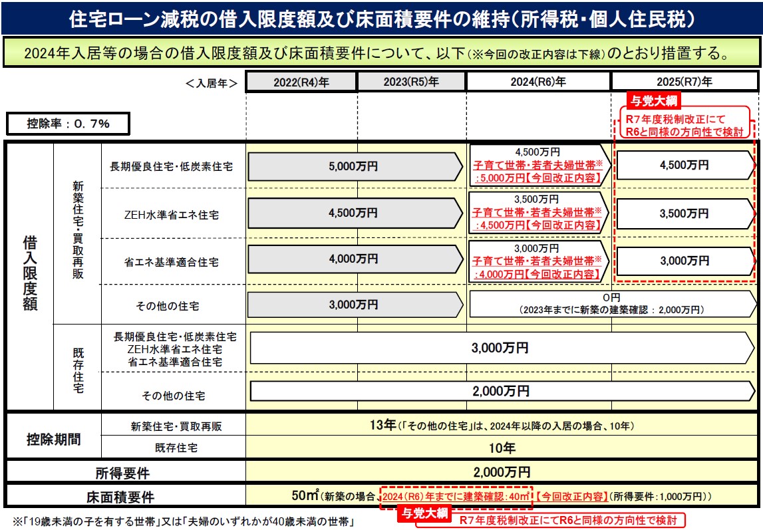Screen dimensions: 763x530
Task: Select the 5,000万円 arrow for 2022–2023
Action: tap(355, 166)
